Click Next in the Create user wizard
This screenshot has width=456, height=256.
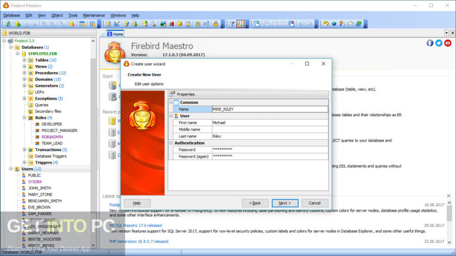tap(285, 203)
